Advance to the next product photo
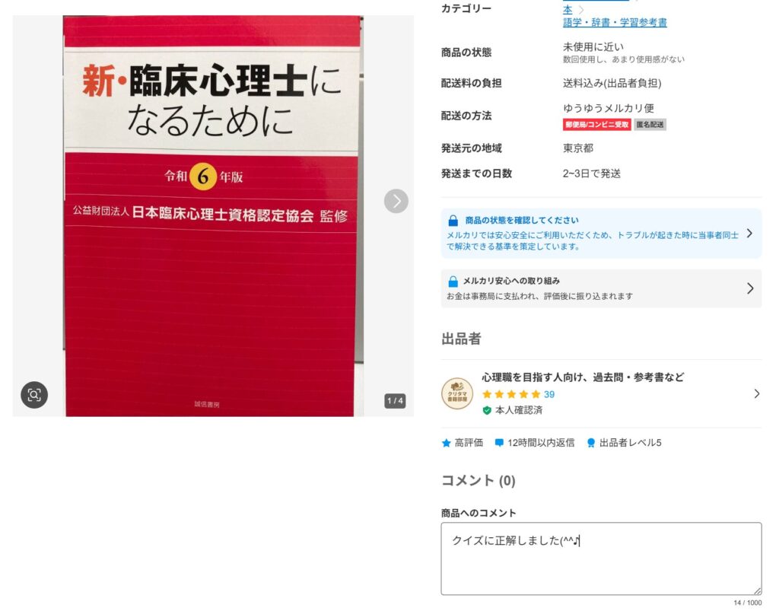779x611 pixels. coord(396,201)
